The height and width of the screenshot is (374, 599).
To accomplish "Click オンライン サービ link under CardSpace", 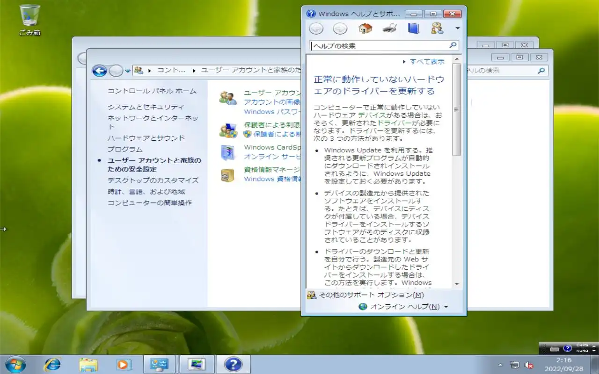I will click(272, 157).
